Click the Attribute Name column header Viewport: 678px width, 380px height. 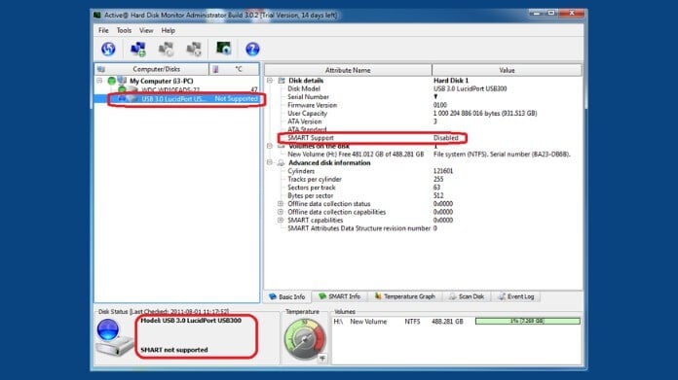coord(348,70)
